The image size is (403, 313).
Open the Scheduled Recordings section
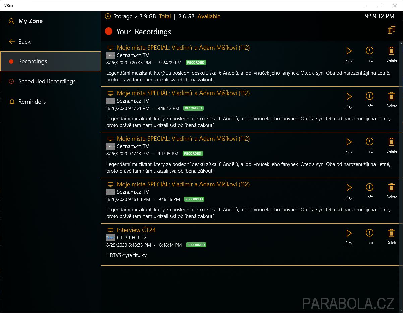(x=47, y=81)
